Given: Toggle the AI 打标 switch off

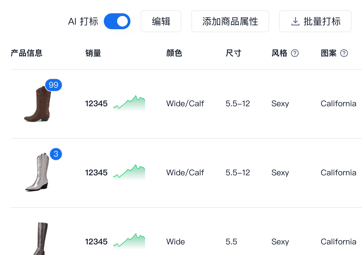Looking at the screenshot, I should tap(117, 21).
